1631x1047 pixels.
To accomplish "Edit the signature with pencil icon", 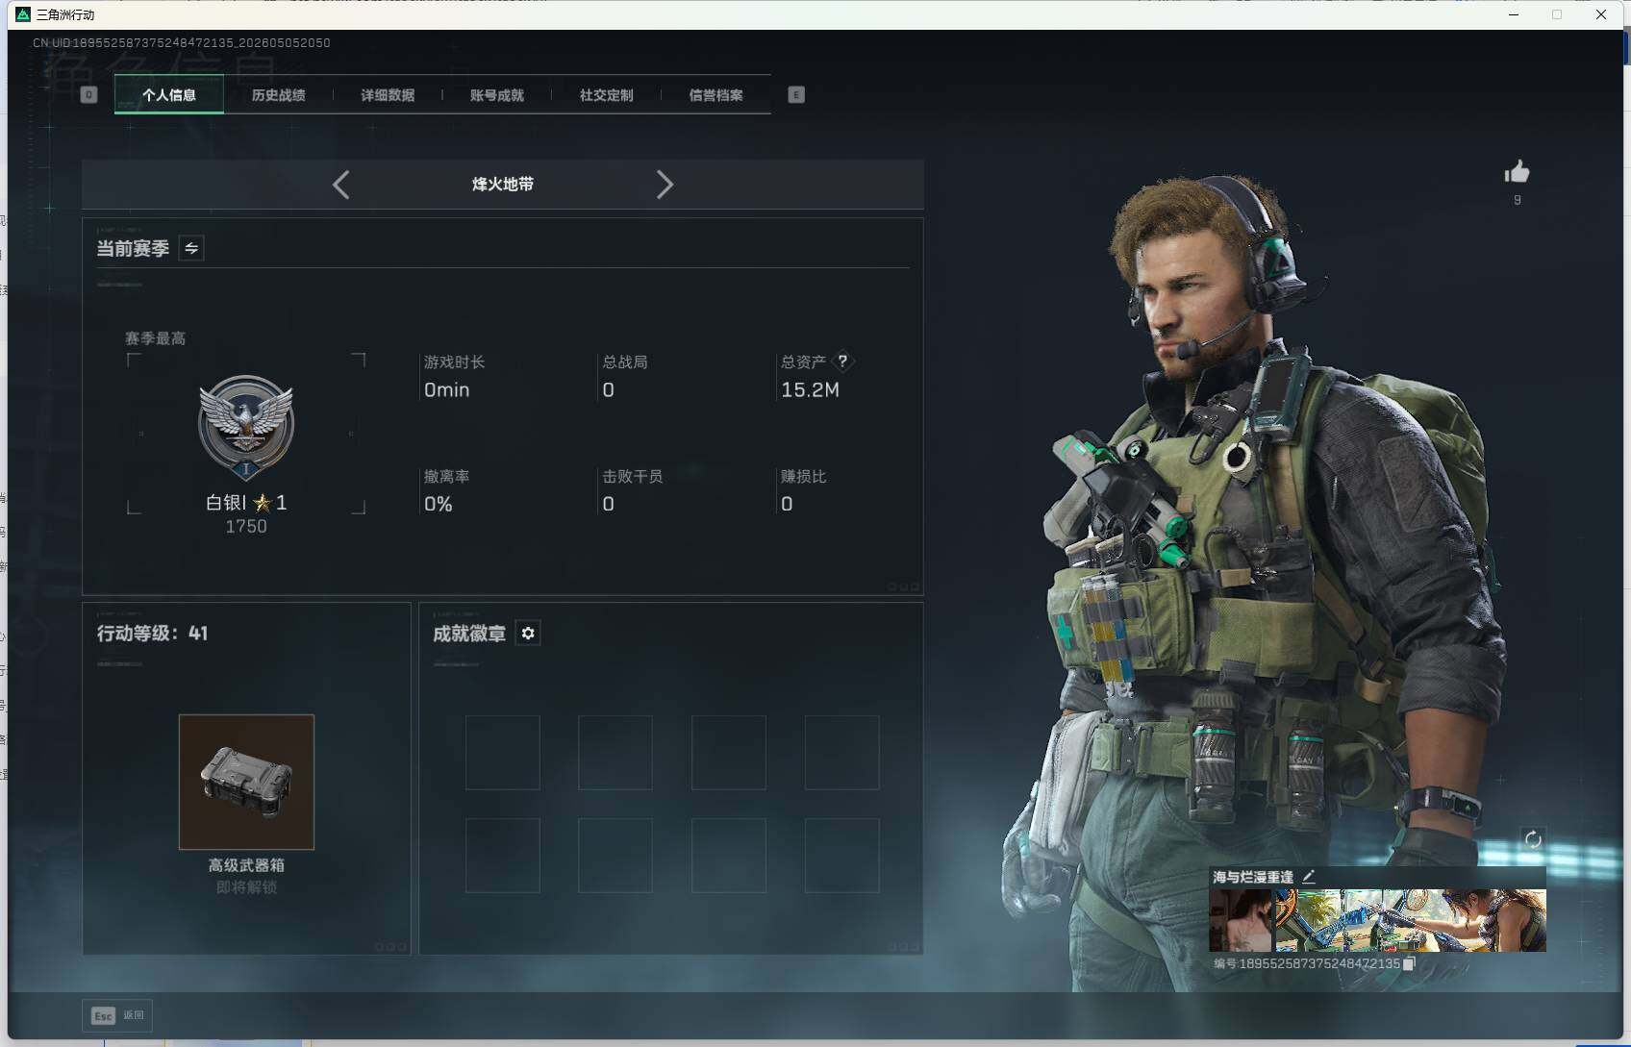I will pos(1309,877).
